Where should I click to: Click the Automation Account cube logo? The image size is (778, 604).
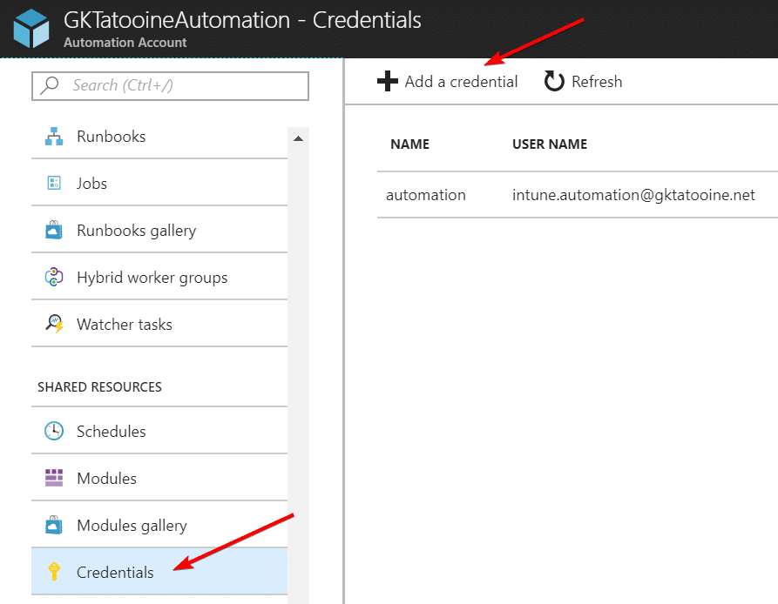31,28
